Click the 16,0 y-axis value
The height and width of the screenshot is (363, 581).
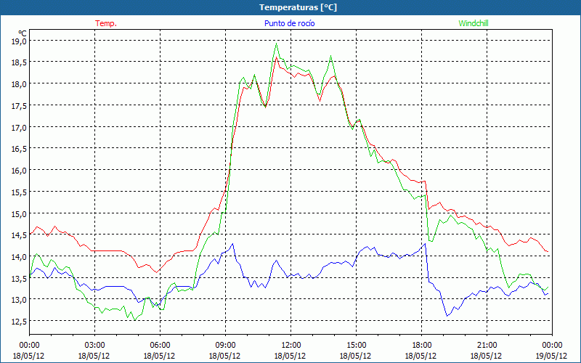(20, 171)
